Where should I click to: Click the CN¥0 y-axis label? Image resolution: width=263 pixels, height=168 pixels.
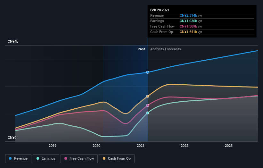[12, 138]
